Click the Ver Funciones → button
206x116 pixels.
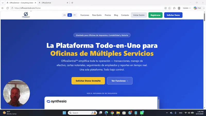click(120, 81)
